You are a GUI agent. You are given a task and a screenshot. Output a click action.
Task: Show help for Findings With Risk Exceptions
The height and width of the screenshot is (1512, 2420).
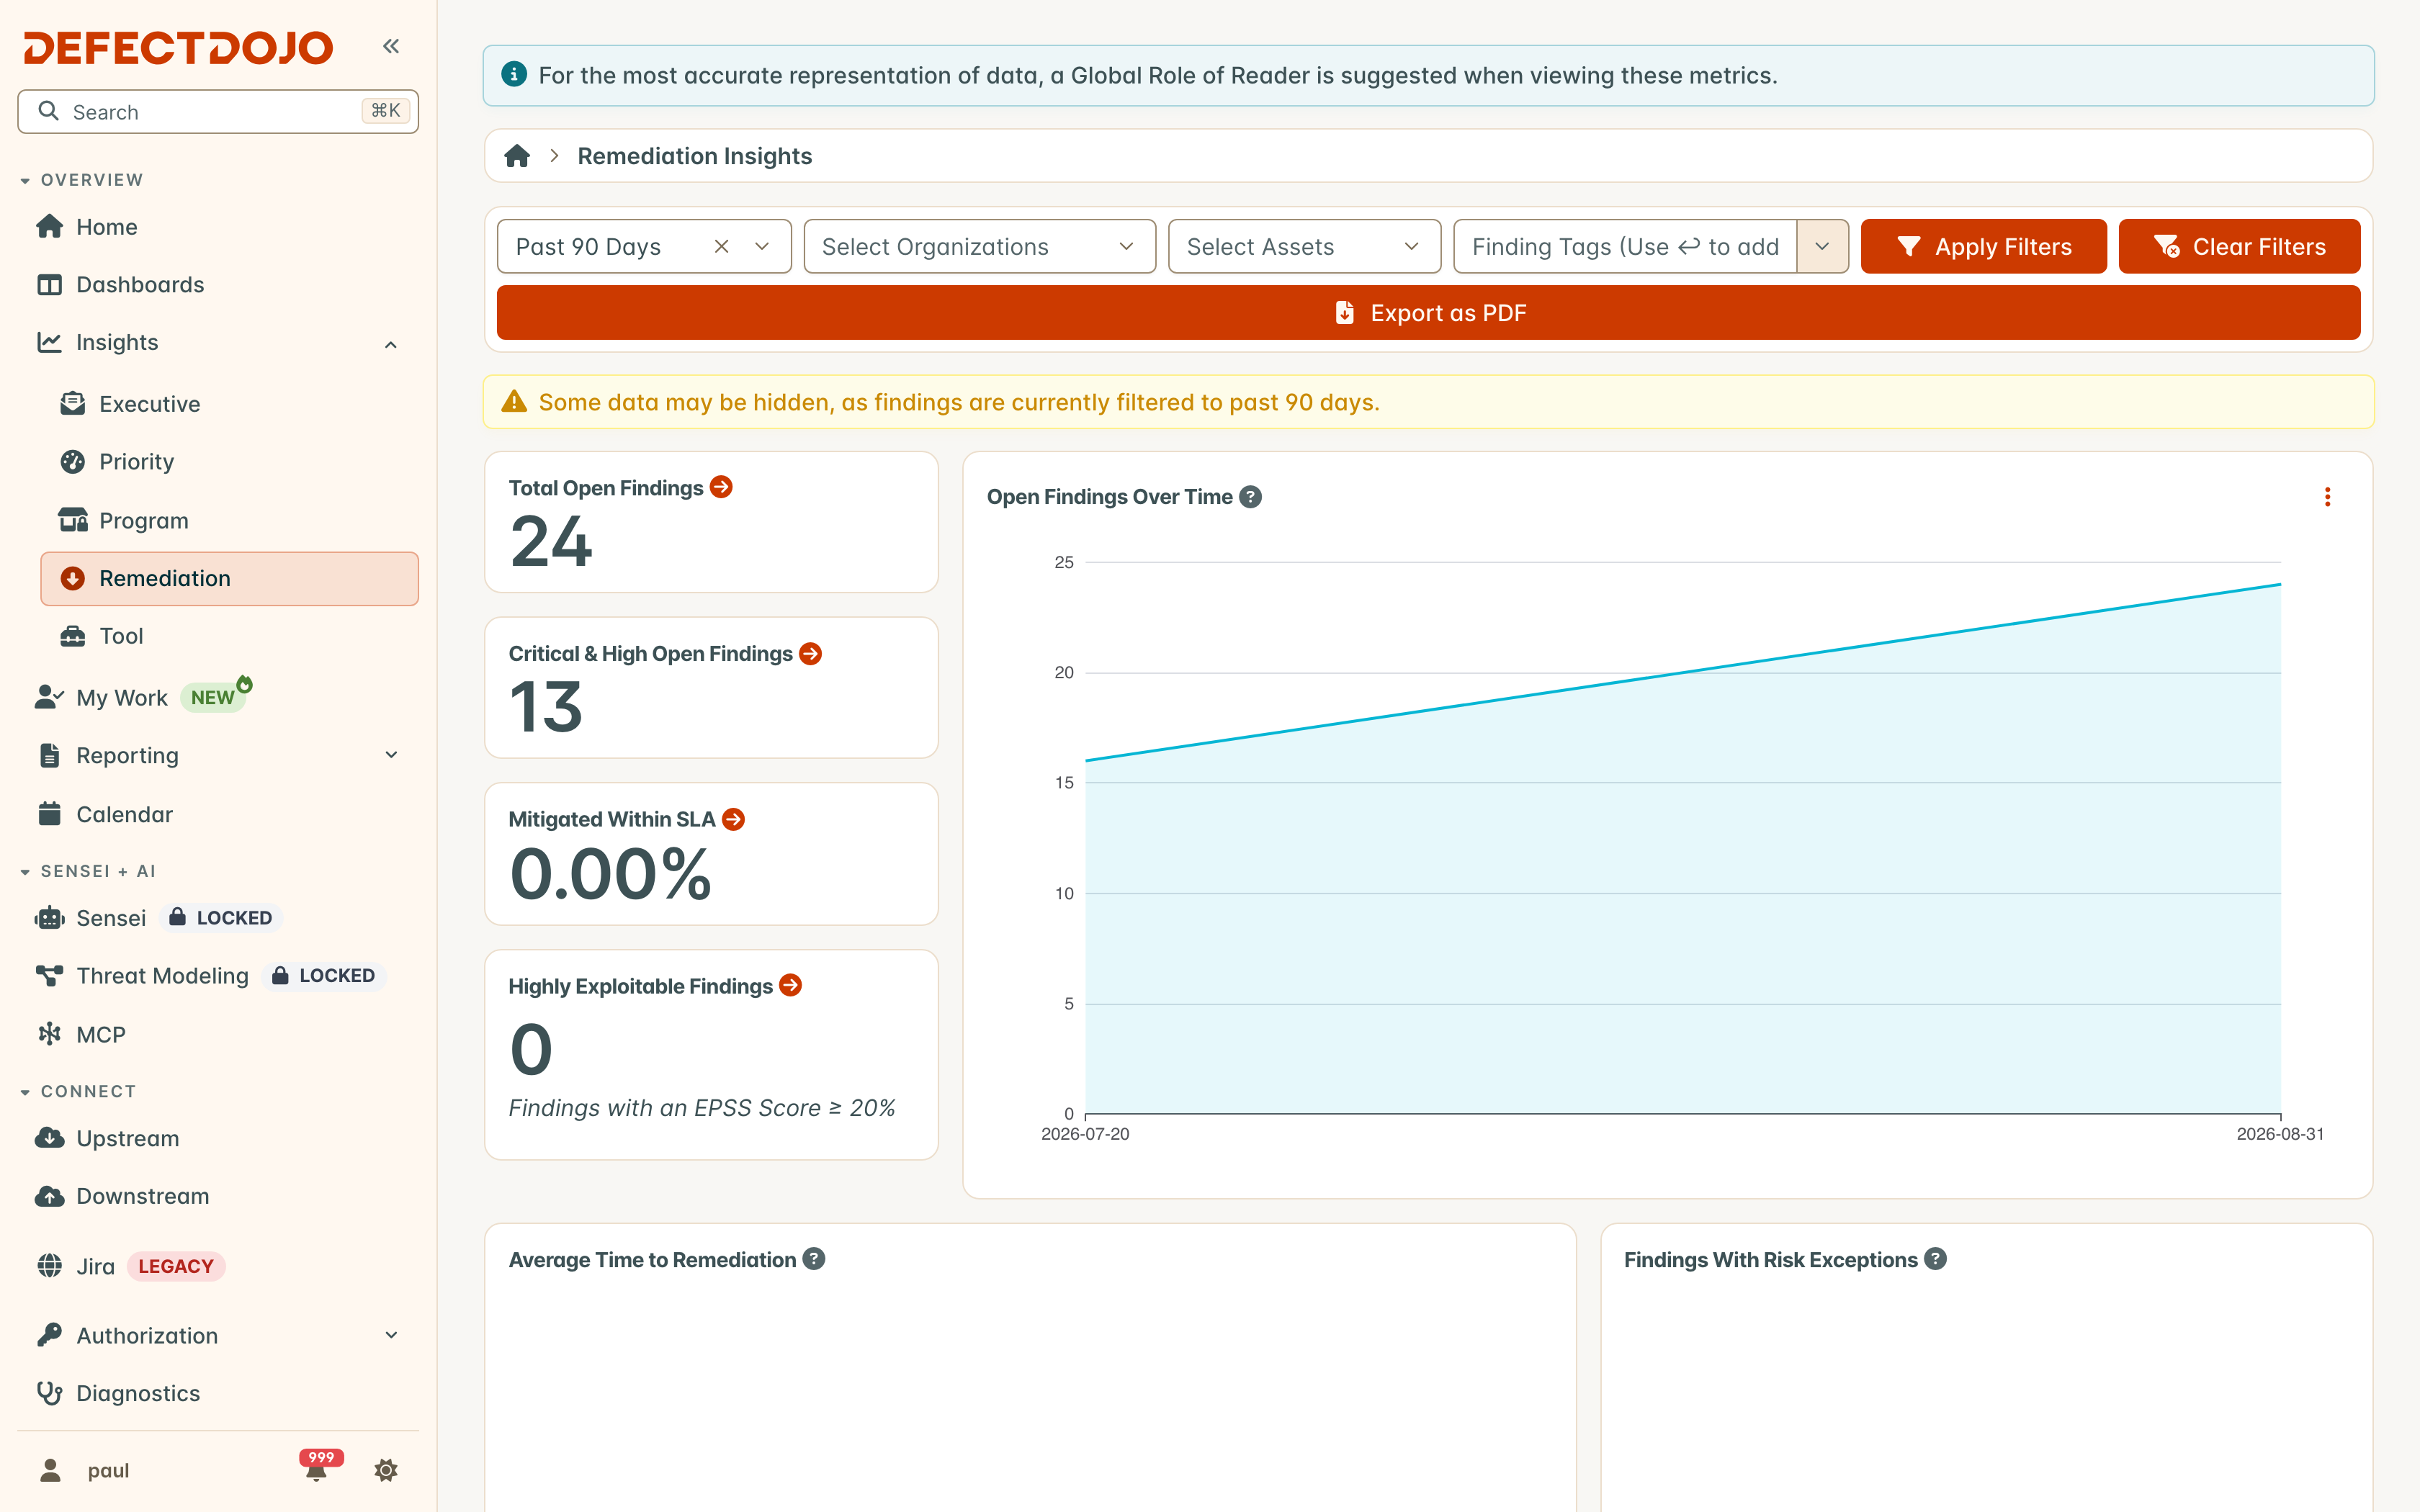coord(1936,1259)
